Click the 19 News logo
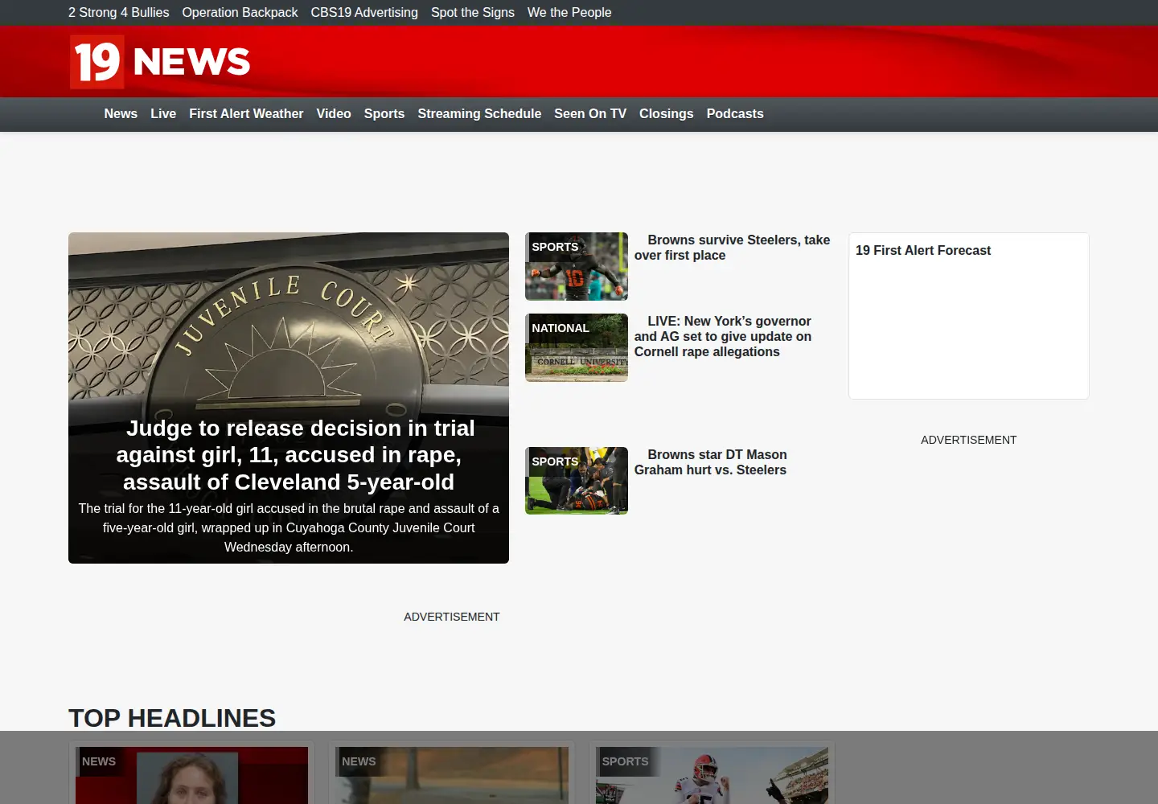Viewport: 1158px width, 804px height. coord(161,62)
